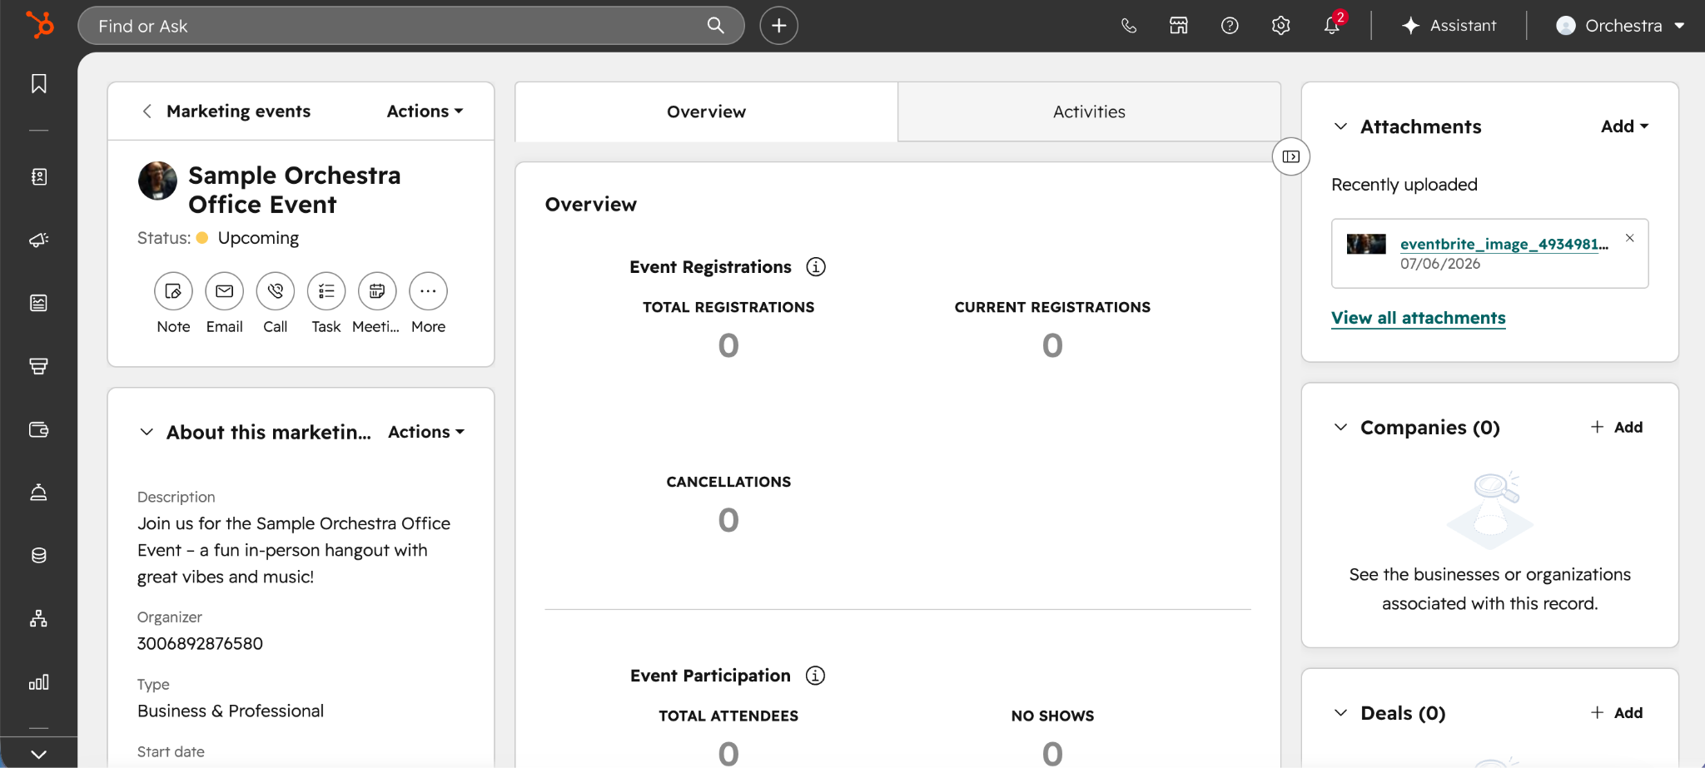Open the eventbrite_image attachment thumbnail
Image resolution: width=1705 pixels, height=768 pixels.
pos(1366,244)
